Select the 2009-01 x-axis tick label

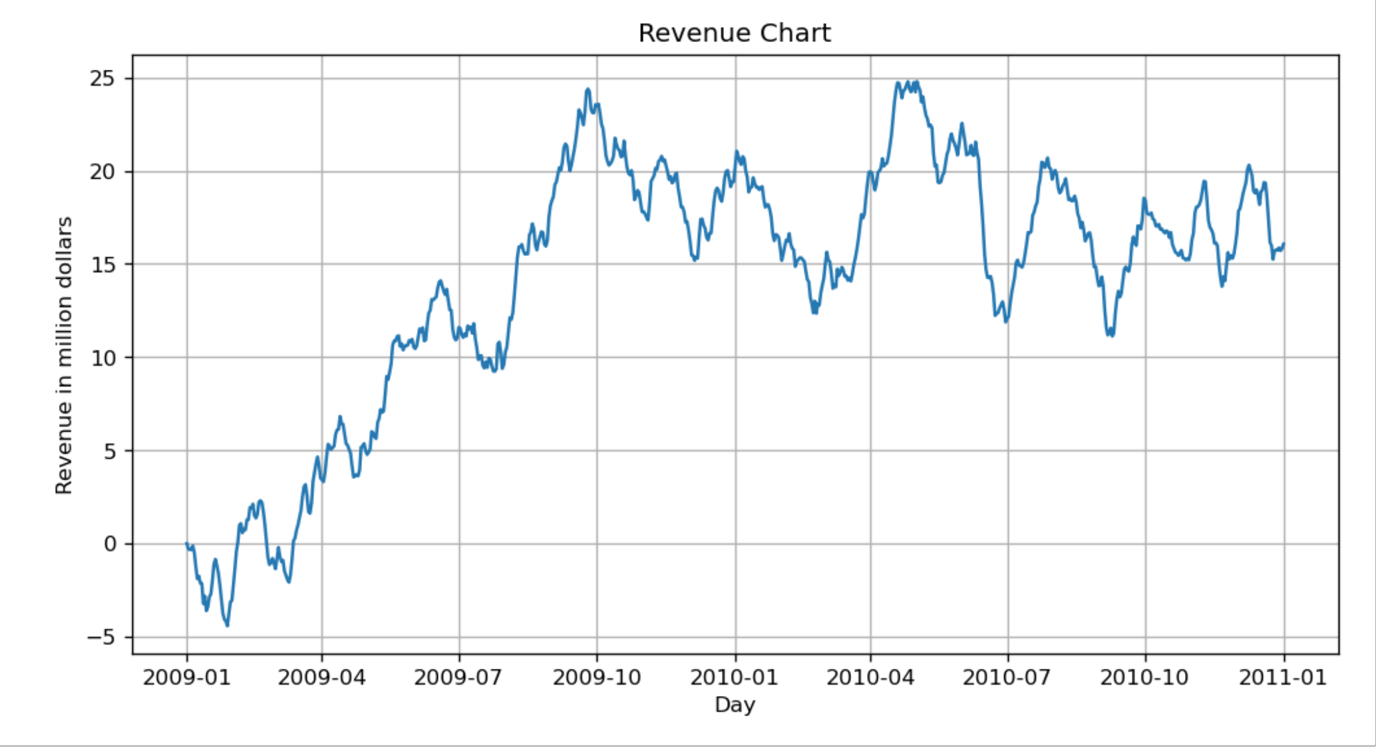[186, 678]
